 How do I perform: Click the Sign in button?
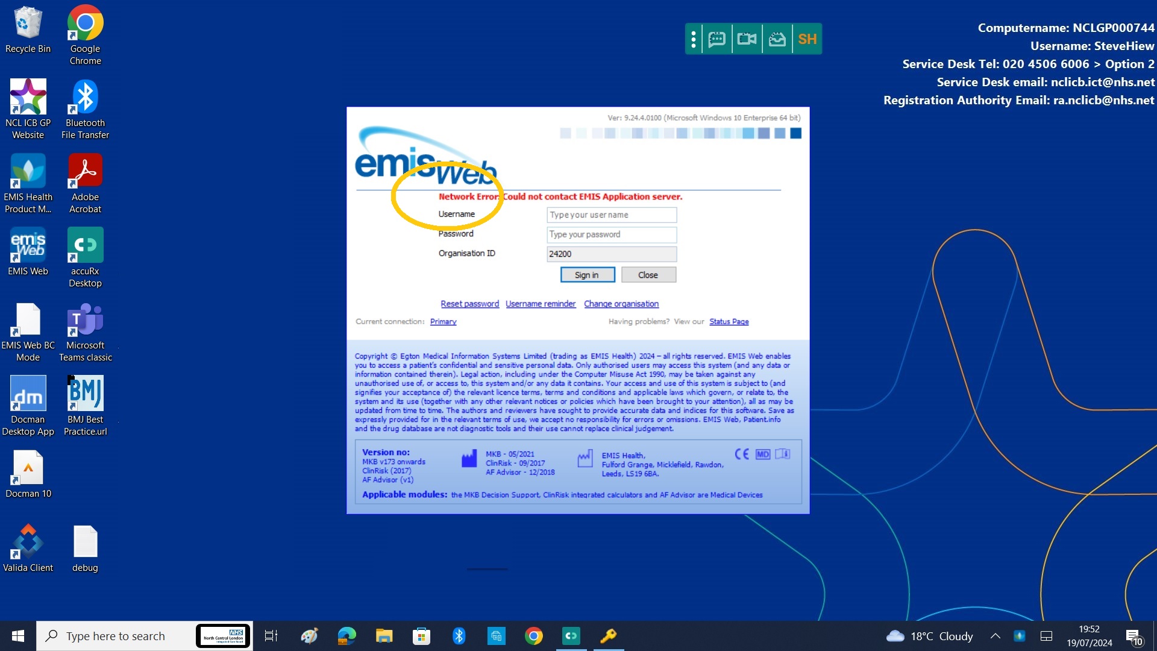click(x=587, y=274)
